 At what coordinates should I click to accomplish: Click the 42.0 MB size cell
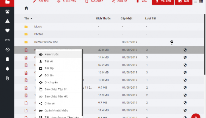click(103, 50)
